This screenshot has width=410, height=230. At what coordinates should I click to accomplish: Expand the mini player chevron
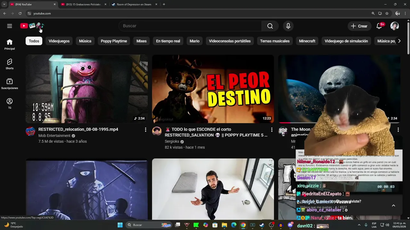point(394,205)
